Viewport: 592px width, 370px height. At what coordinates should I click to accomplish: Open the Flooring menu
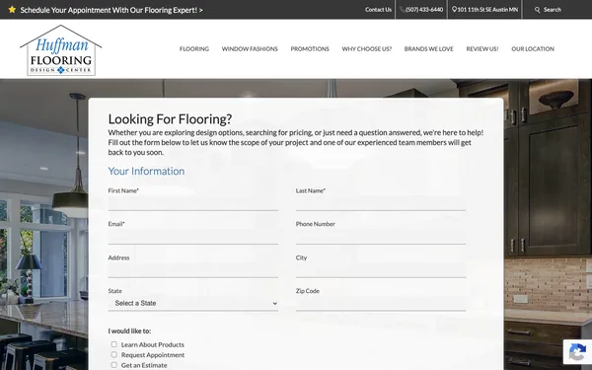pos(194,48)
